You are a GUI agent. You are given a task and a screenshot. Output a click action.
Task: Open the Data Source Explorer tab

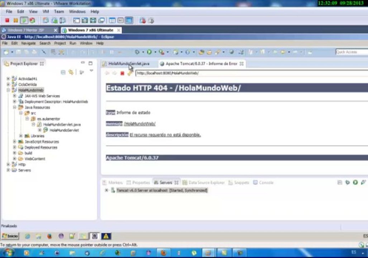point(204,182)
